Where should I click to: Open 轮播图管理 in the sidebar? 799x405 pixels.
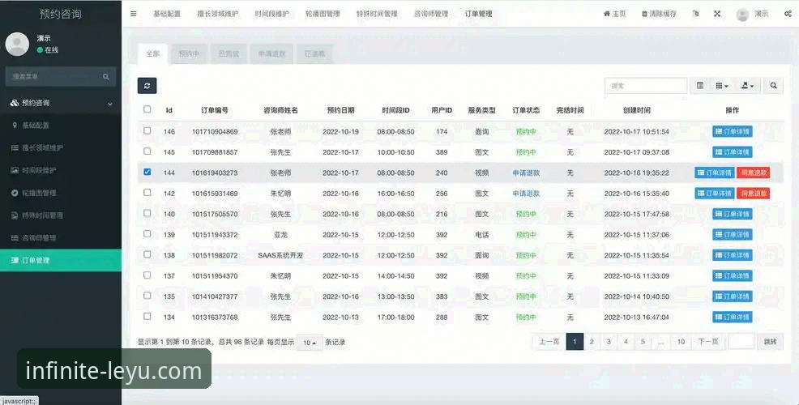tap(61, 193)
